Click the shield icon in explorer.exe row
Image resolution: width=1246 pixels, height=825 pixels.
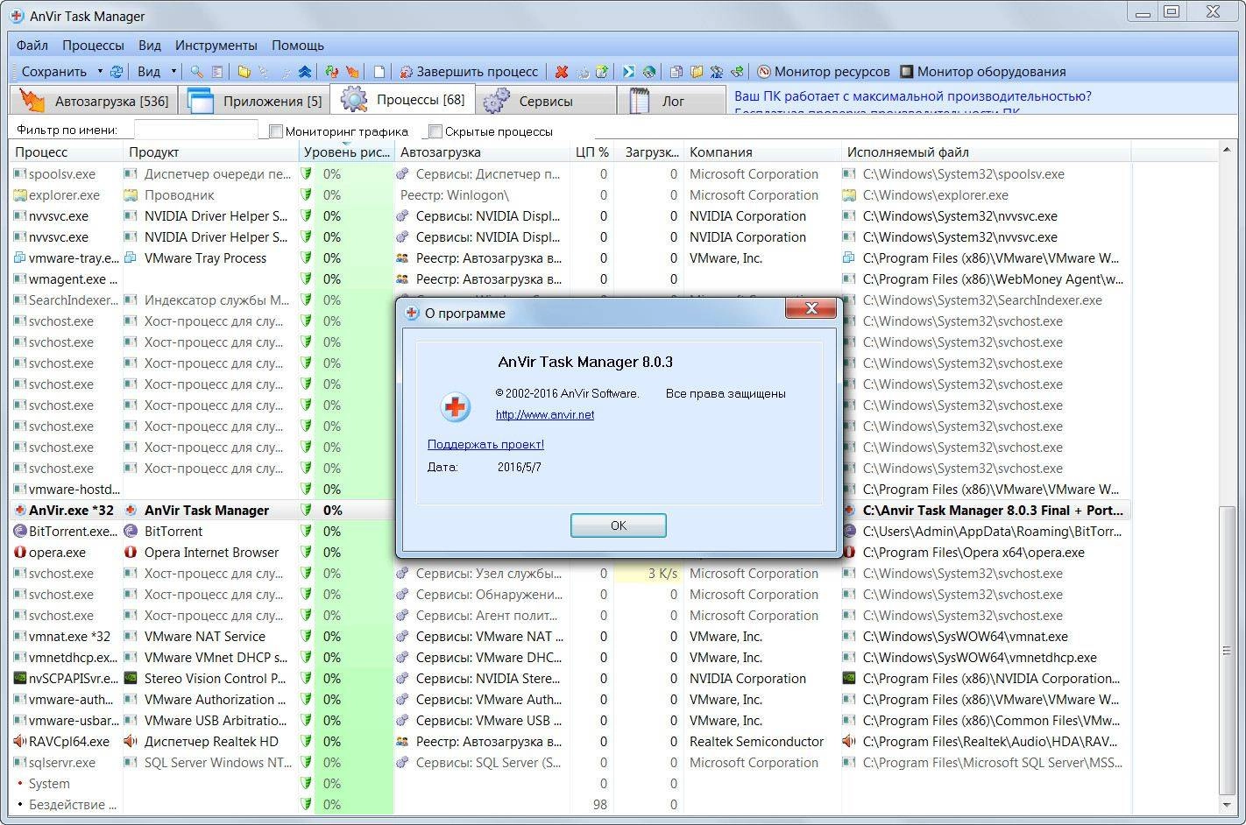click(x=306, y=195)
